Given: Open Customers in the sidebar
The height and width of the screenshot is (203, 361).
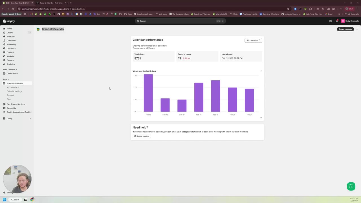Looking at the screenshot, I should (x=12, y=41).
